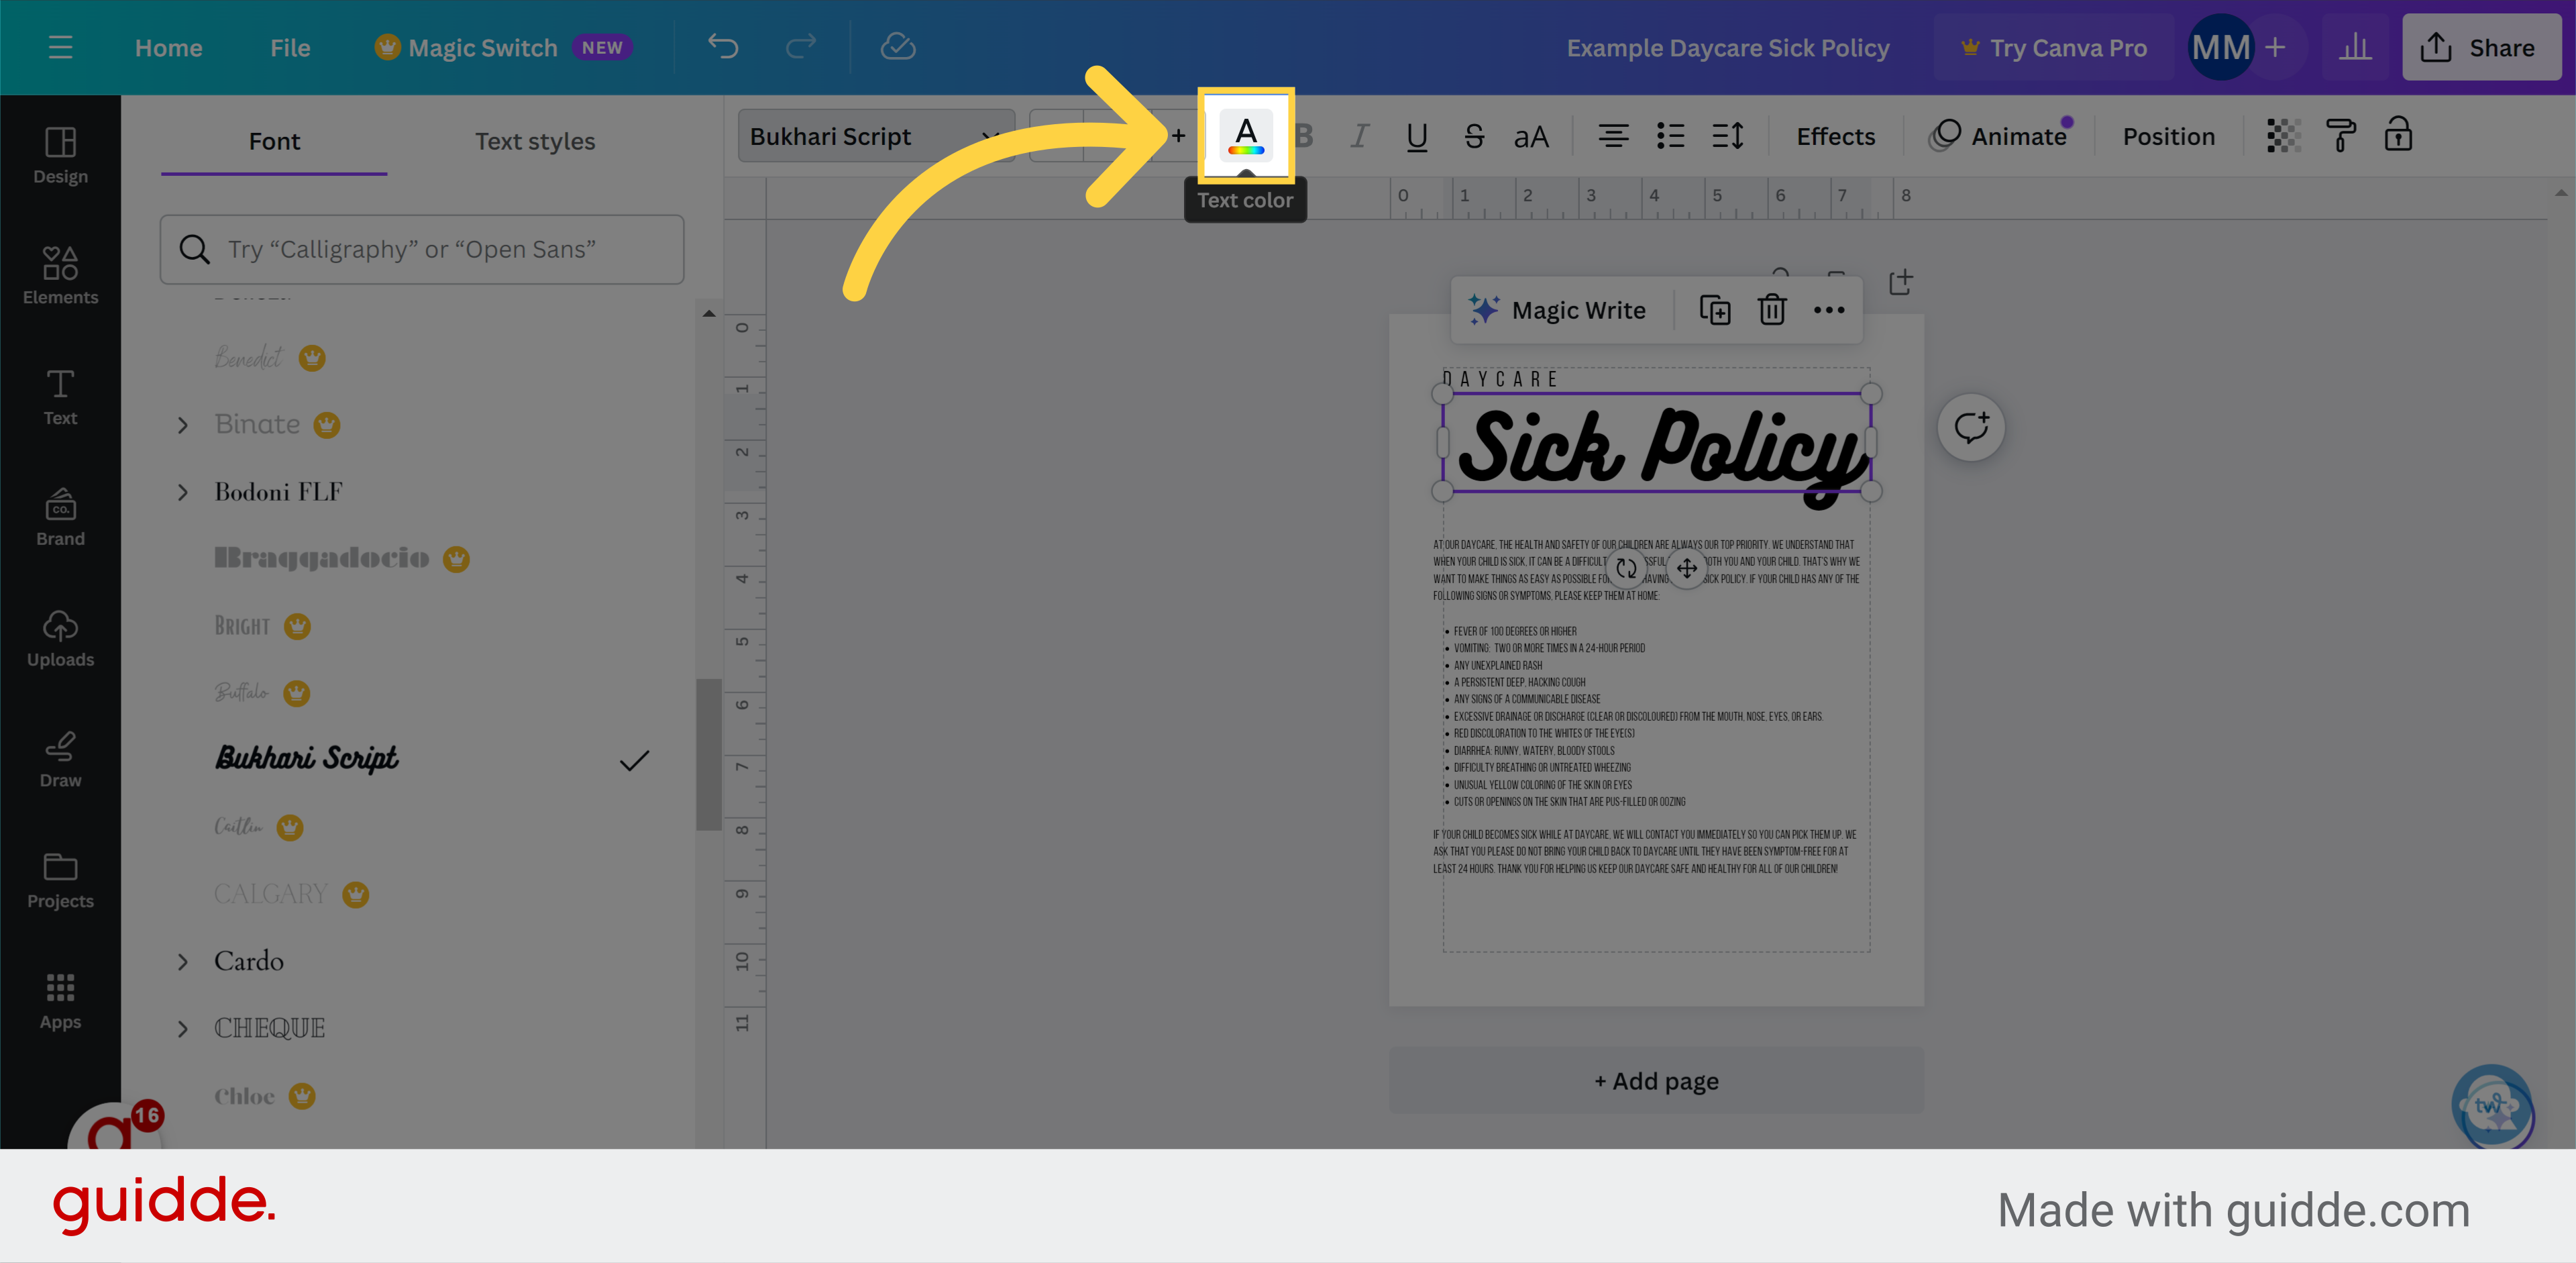Image resolution: width=2576 pixels, height=1263 pixels.
Task: Open the Brand panel
Action: point(60,517)
